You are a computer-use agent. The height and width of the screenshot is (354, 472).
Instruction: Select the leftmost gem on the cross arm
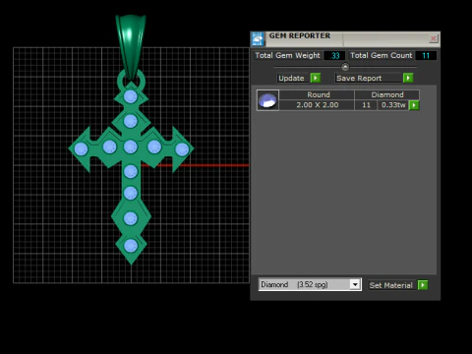click(x=81, y=149)
